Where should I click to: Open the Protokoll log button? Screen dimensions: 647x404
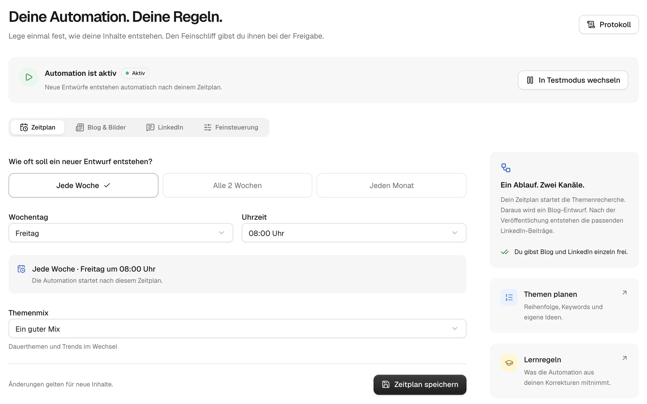click(x=609, y=25)
